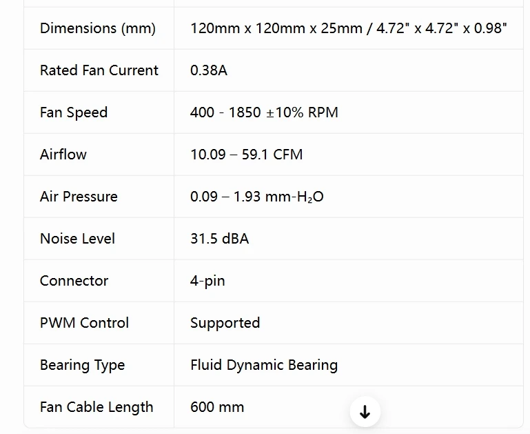The height and width of the screenshot is (434, 530).
Task: Select the Noise Level label
Action: [77, 239]
